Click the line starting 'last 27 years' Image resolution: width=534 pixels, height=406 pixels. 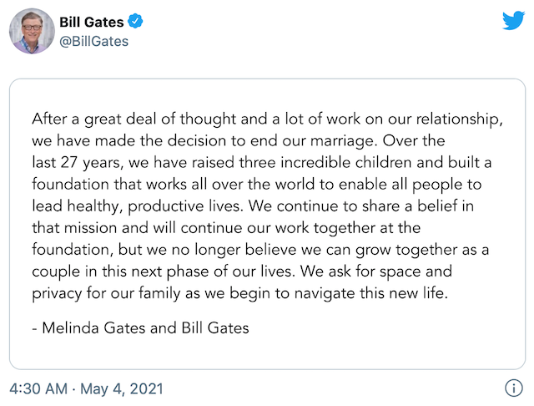pos(262,163)
